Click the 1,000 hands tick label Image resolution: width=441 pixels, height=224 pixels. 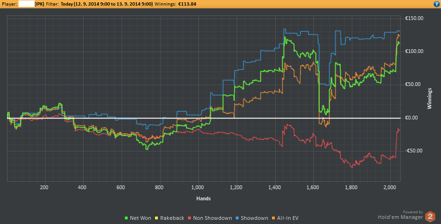point(198,188)
